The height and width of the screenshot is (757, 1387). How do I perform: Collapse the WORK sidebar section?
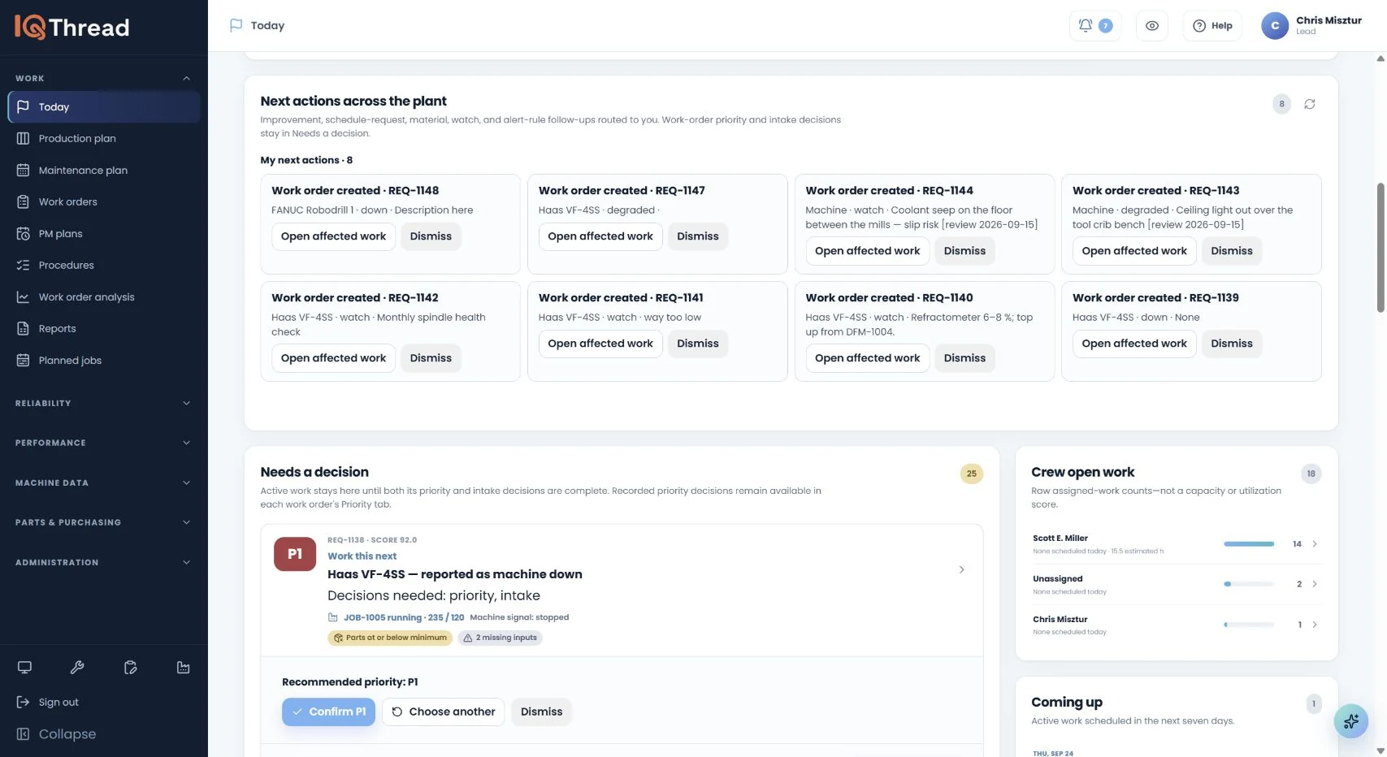103,79
